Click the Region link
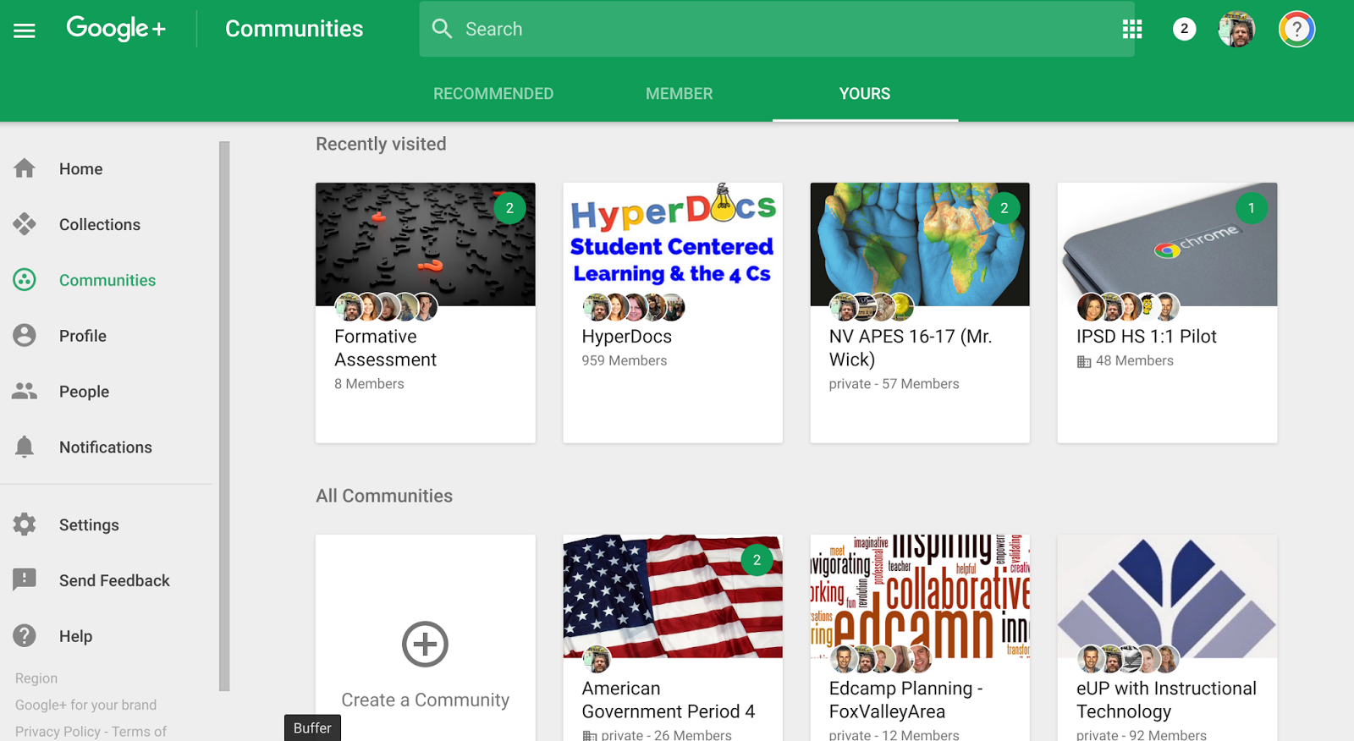Image resolution: width=1354 pixels, height=741 pixels. pyautogui.click(x=36, y=678)
